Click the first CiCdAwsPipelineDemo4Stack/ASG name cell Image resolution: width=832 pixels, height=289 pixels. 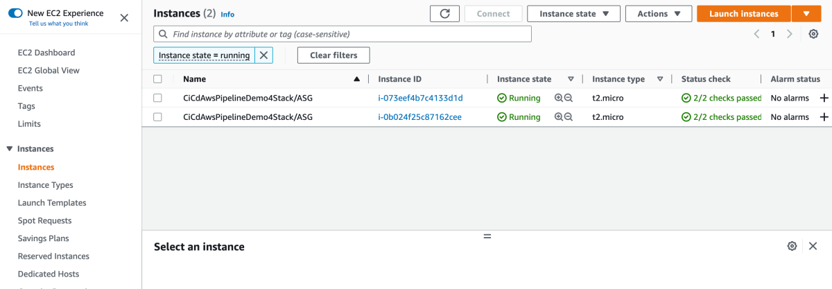[x=248, y=98]
